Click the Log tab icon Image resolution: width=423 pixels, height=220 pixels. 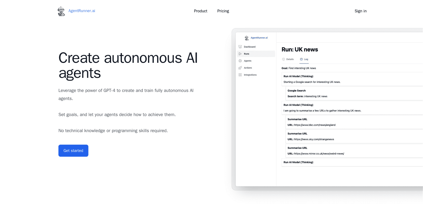pos(301,59)
